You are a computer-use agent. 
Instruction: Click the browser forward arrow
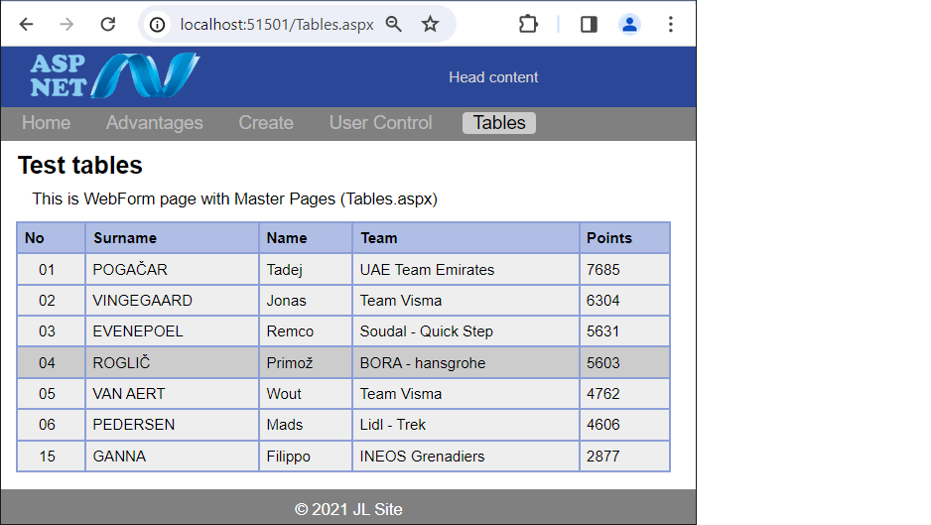[x=66, y=25]
